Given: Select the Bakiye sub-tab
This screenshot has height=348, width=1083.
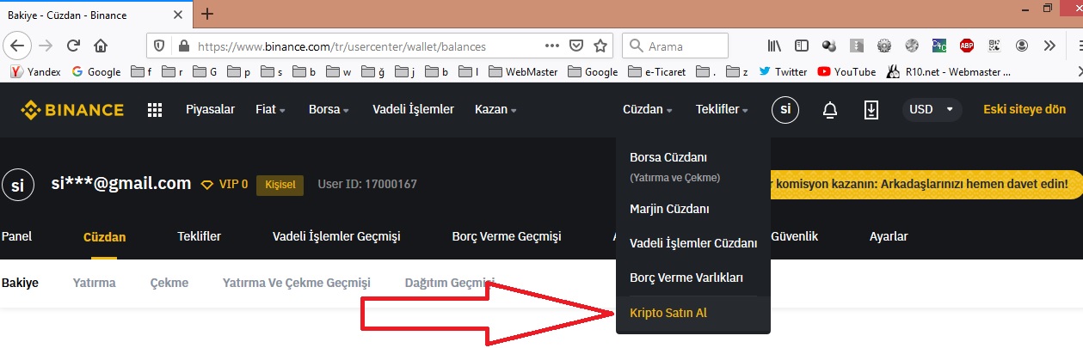Looking at the screenshot, I should point(20,283).
